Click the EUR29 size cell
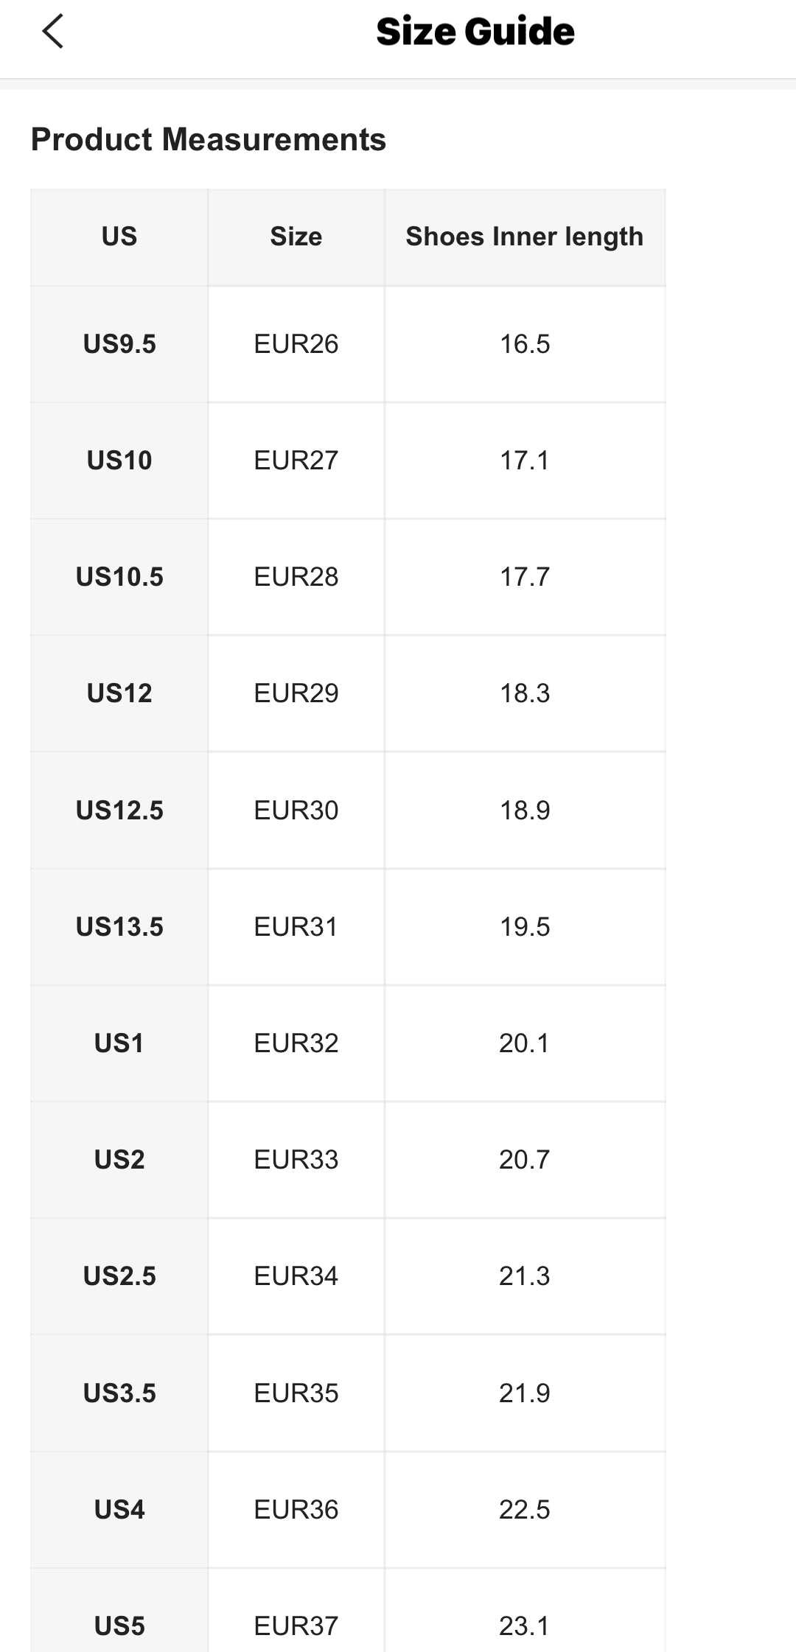Screen dimensions: 796x1652 (x=296, y=693)
